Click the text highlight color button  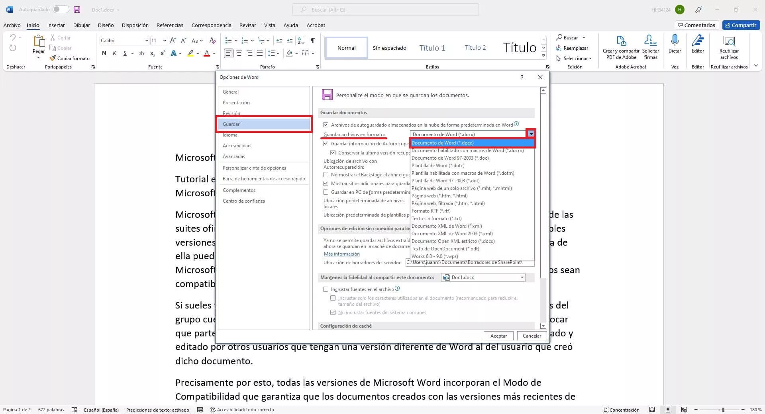point(191,53)
